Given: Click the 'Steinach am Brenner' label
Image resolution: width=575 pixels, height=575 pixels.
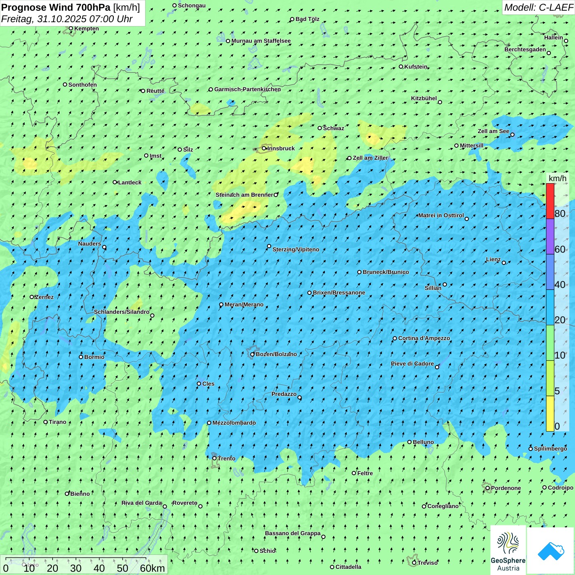Looking at the screenshot, I should (244, 195).
